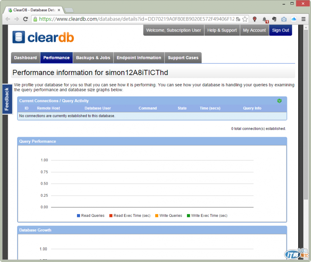Toggle Read Queries legend swatch
This screenshot has width=311, height=262.
coord(79,216)
